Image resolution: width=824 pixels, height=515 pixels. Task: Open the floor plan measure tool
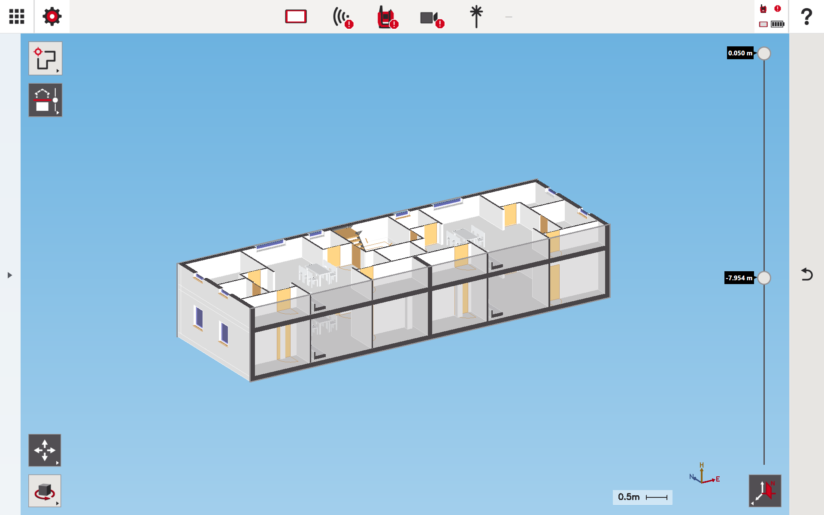(x=45, y=58)
